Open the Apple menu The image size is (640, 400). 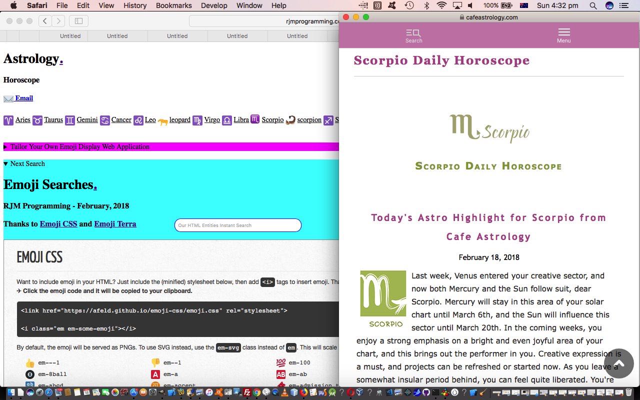click(13, 5)
